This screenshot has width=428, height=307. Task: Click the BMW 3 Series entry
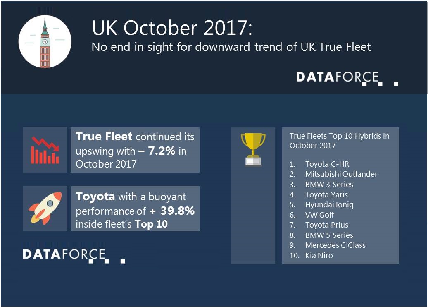click(x=329, y=184)
